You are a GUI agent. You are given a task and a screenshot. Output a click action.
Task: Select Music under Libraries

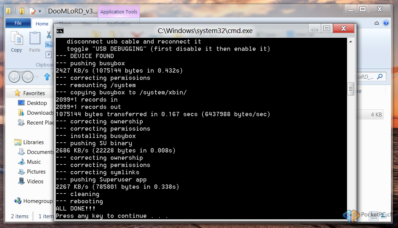coord(34,162)
